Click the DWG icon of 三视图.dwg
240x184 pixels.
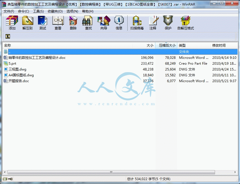pos(6,69)
